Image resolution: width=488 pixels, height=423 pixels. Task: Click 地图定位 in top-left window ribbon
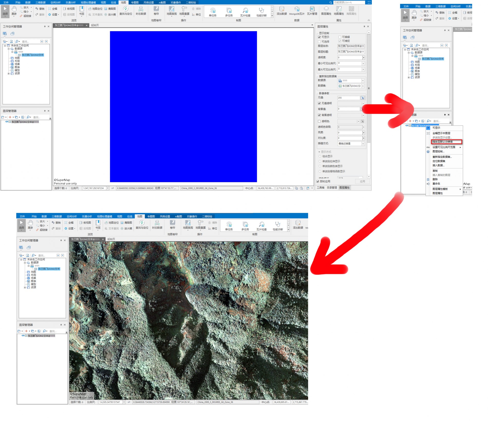[95, 9]
